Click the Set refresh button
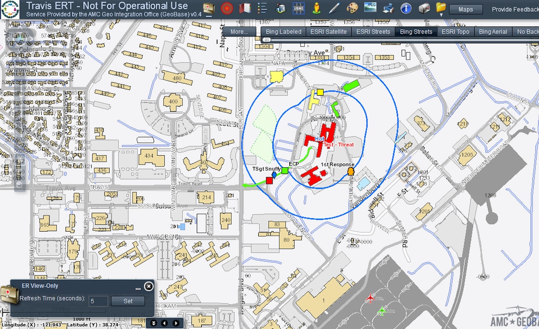 click(128, 301)
